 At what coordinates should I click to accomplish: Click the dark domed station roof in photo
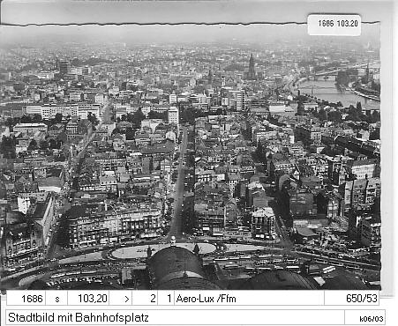coord(176,267)
